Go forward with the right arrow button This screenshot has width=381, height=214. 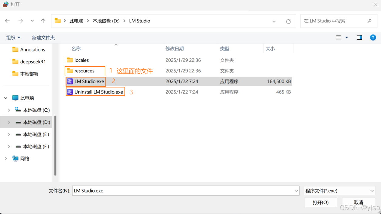pyautogui.click(x=20, y=21)
